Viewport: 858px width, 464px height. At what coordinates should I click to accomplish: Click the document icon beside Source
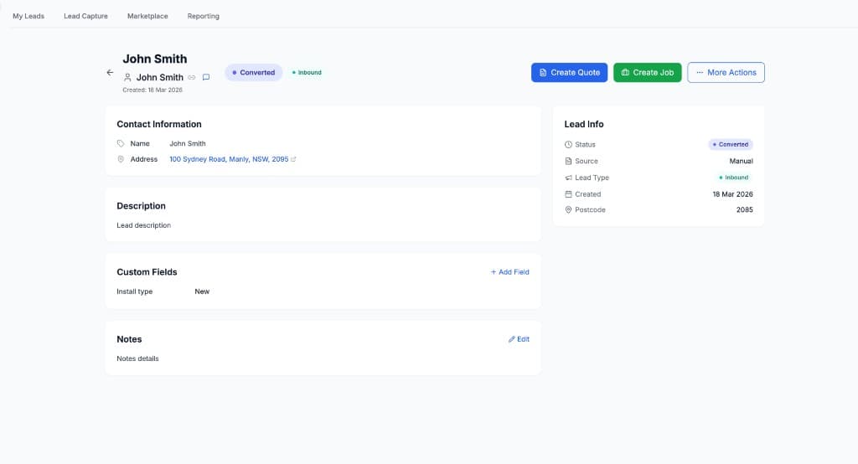(x=568, y=161)
